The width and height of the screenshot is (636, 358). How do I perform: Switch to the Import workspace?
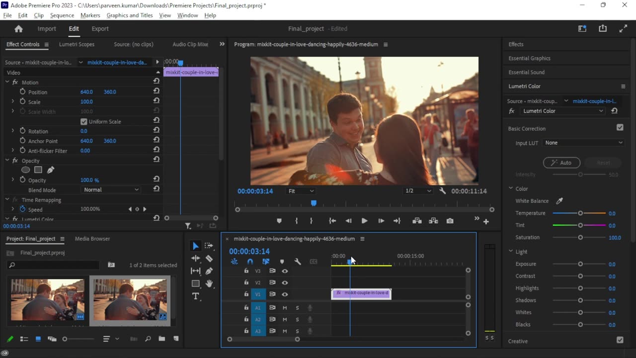click(47, 29)
